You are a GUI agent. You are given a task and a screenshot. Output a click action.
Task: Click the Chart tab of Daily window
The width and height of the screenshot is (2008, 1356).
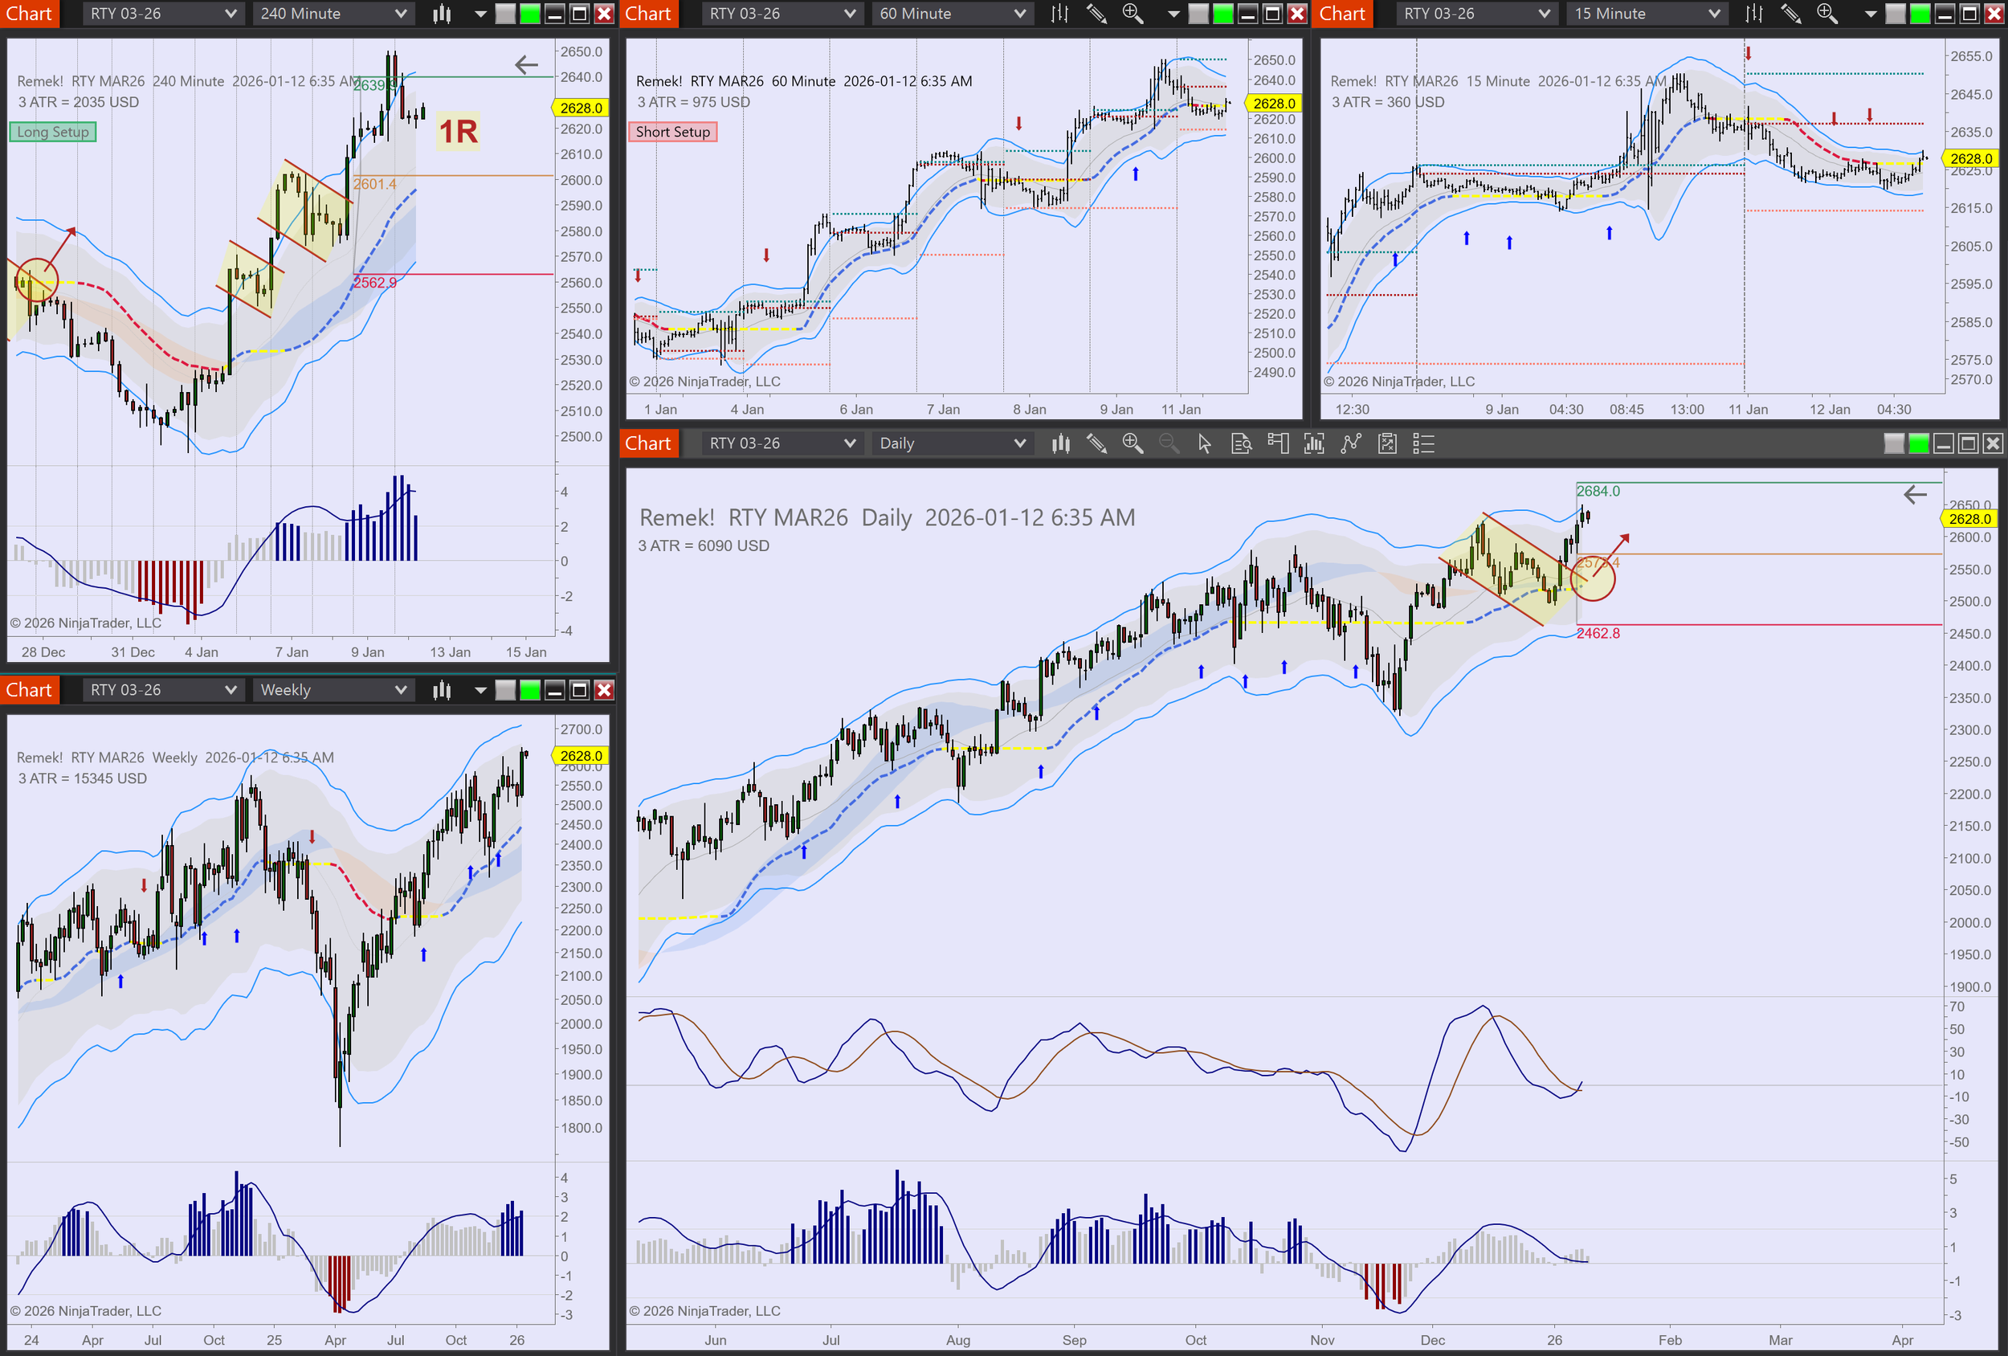(648, 443)
